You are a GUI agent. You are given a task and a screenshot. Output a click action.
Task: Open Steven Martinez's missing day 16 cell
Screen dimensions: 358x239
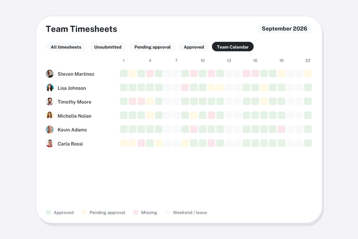coord(255,73)
